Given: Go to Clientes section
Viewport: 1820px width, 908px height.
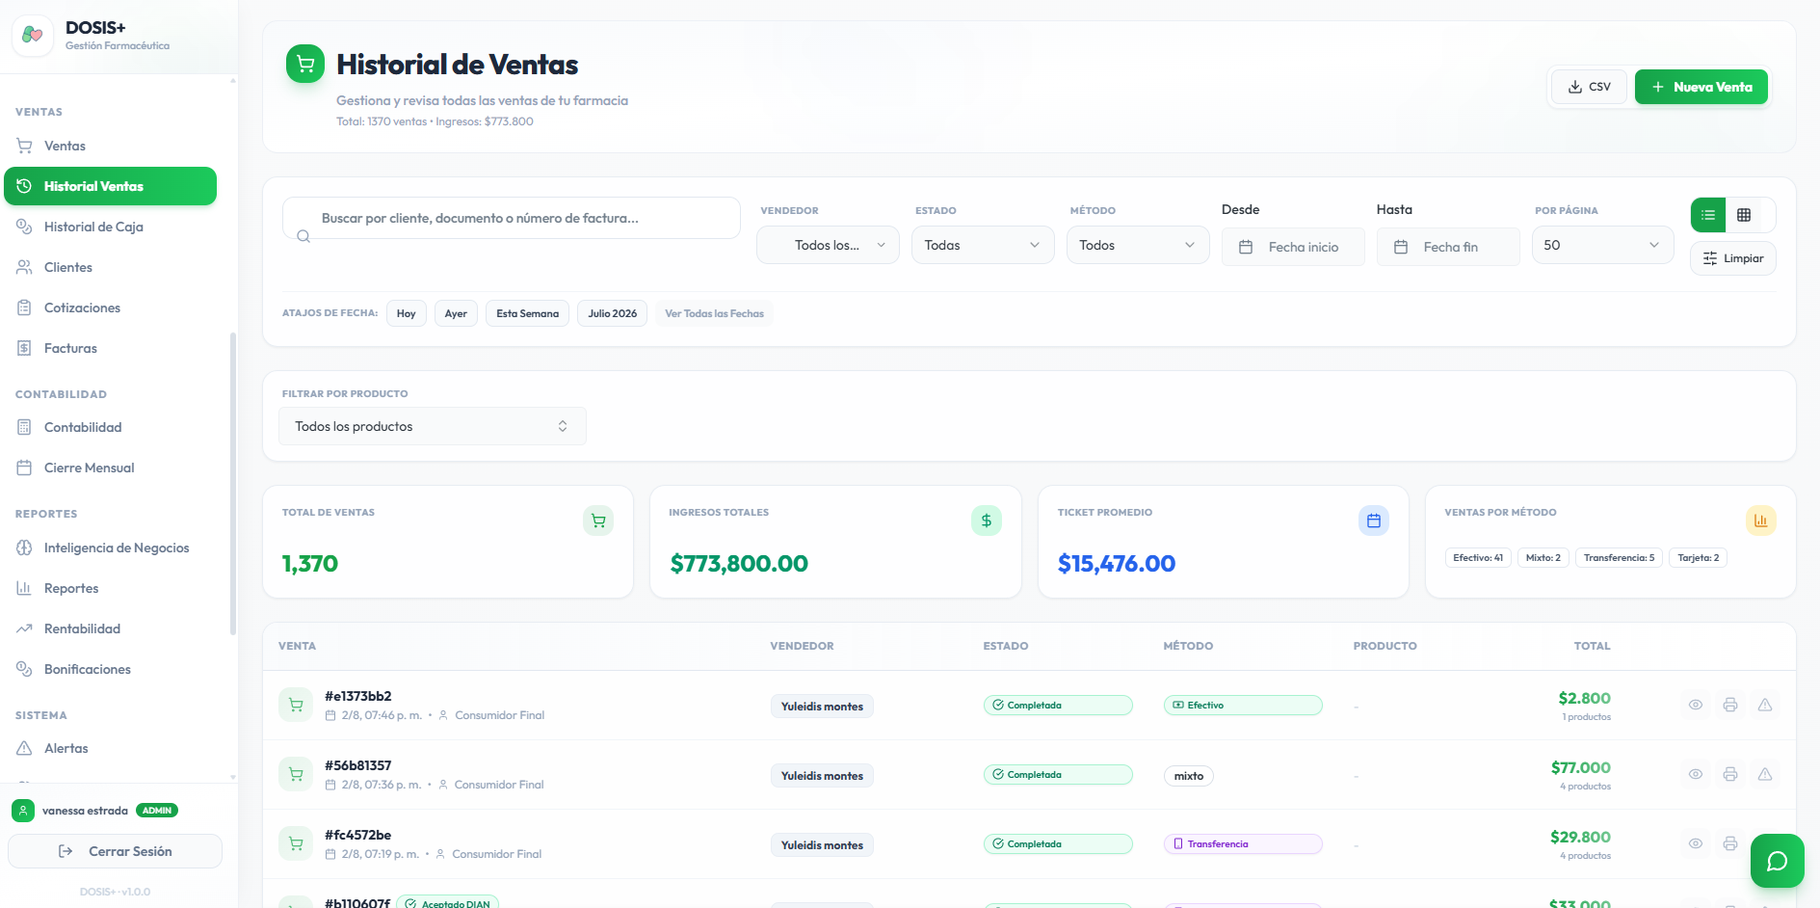Looking at the screenshot, I should click(x=110, y=267).
